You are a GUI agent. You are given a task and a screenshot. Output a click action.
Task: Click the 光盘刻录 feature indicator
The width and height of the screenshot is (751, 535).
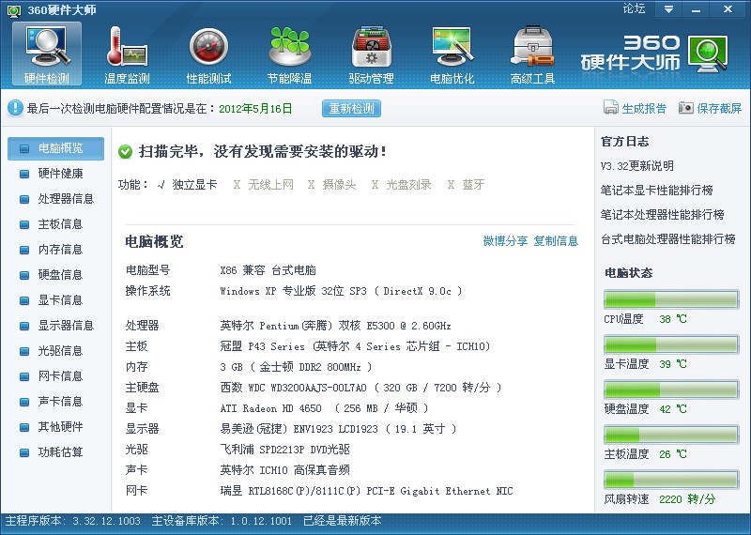(x=402, y=184)
